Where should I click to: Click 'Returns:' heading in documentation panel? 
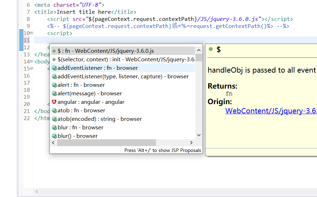point(222,86)
